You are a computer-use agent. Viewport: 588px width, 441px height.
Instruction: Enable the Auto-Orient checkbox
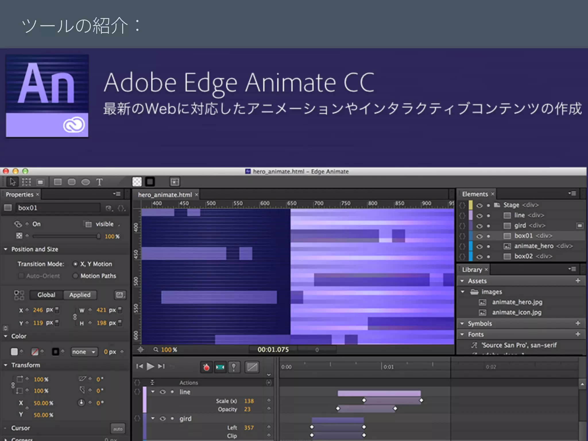(x=21, y=276)
